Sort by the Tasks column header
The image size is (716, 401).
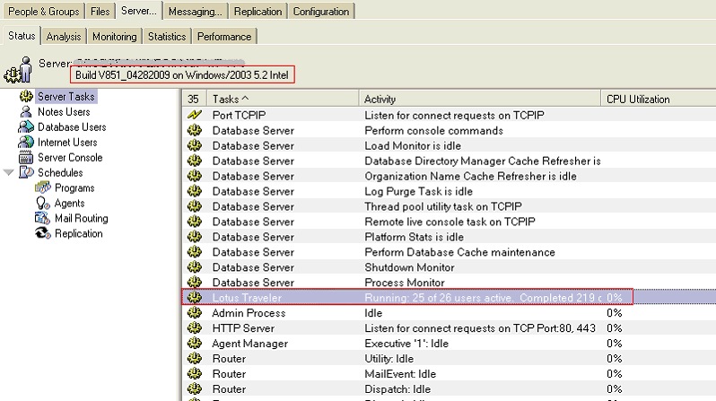[231, 98]
